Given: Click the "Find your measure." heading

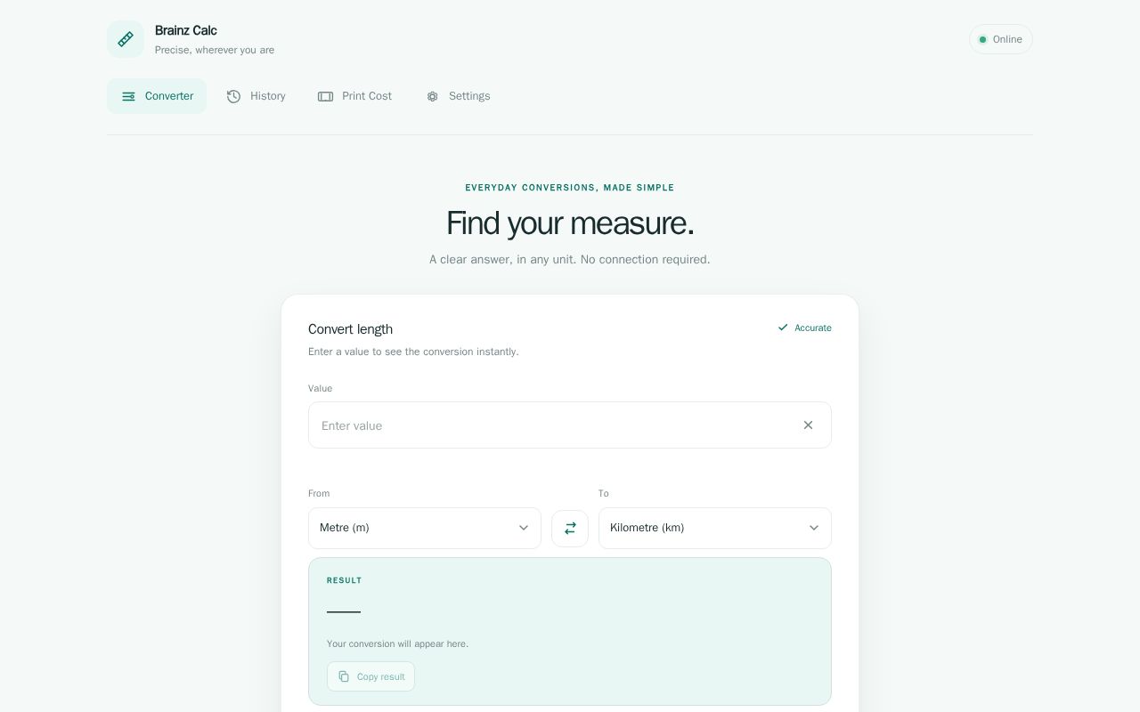Looking at the screenshot, I should pyautogui.click(x=570, y=223).
